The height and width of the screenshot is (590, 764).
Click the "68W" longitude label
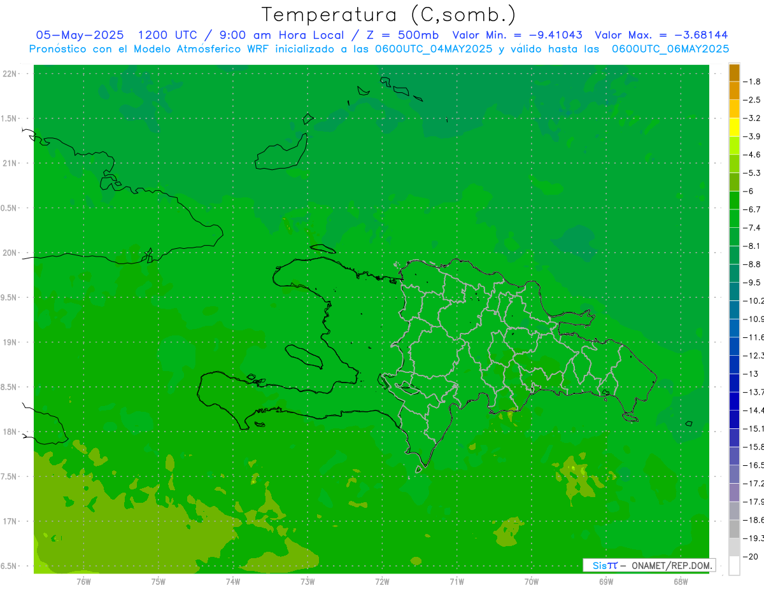[681, 581]
